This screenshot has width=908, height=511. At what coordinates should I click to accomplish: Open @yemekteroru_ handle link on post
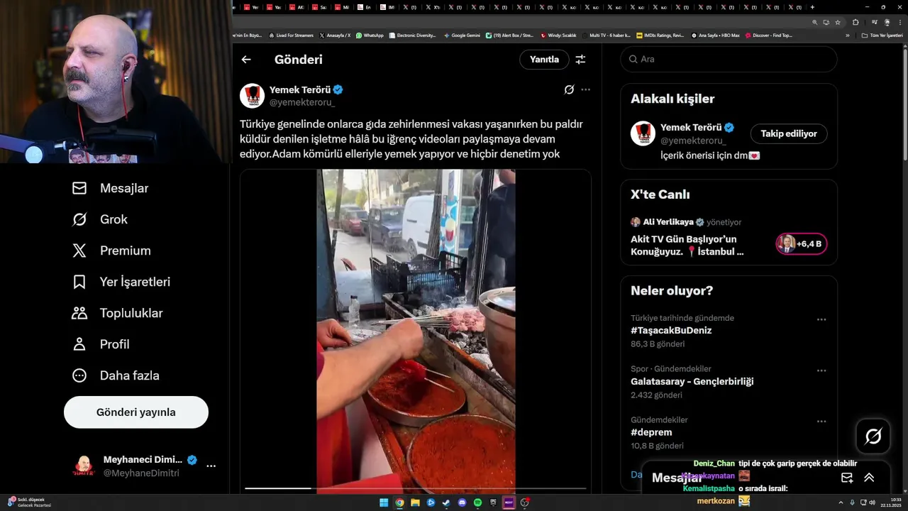(x=302, y=102)
